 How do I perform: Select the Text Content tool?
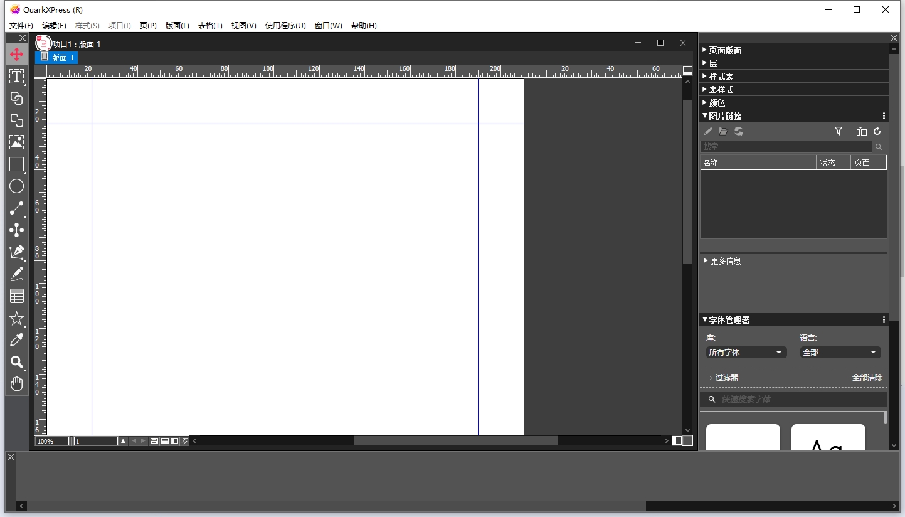(17, 77)
